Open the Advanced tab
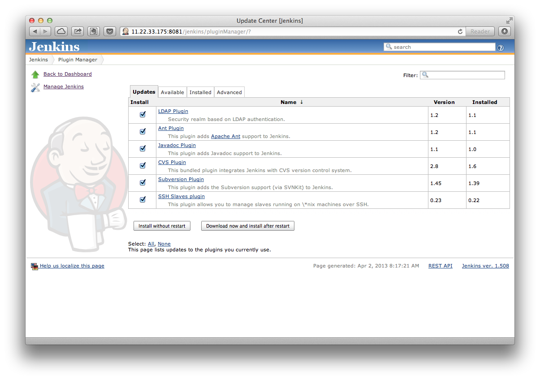Image resolution: width=540 pixels, height=380 pixels. click(x=229, y=92)
